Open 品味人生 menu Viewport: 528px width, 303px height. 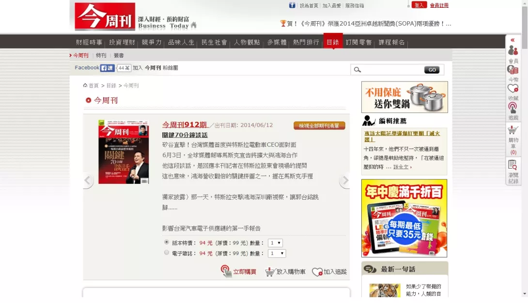[x=181, y=42]
